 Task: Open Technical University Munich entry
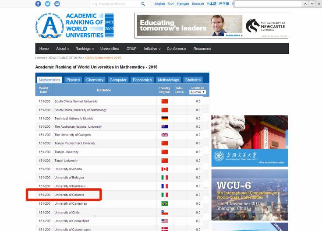pyautogui.click(x=74, y=119)
